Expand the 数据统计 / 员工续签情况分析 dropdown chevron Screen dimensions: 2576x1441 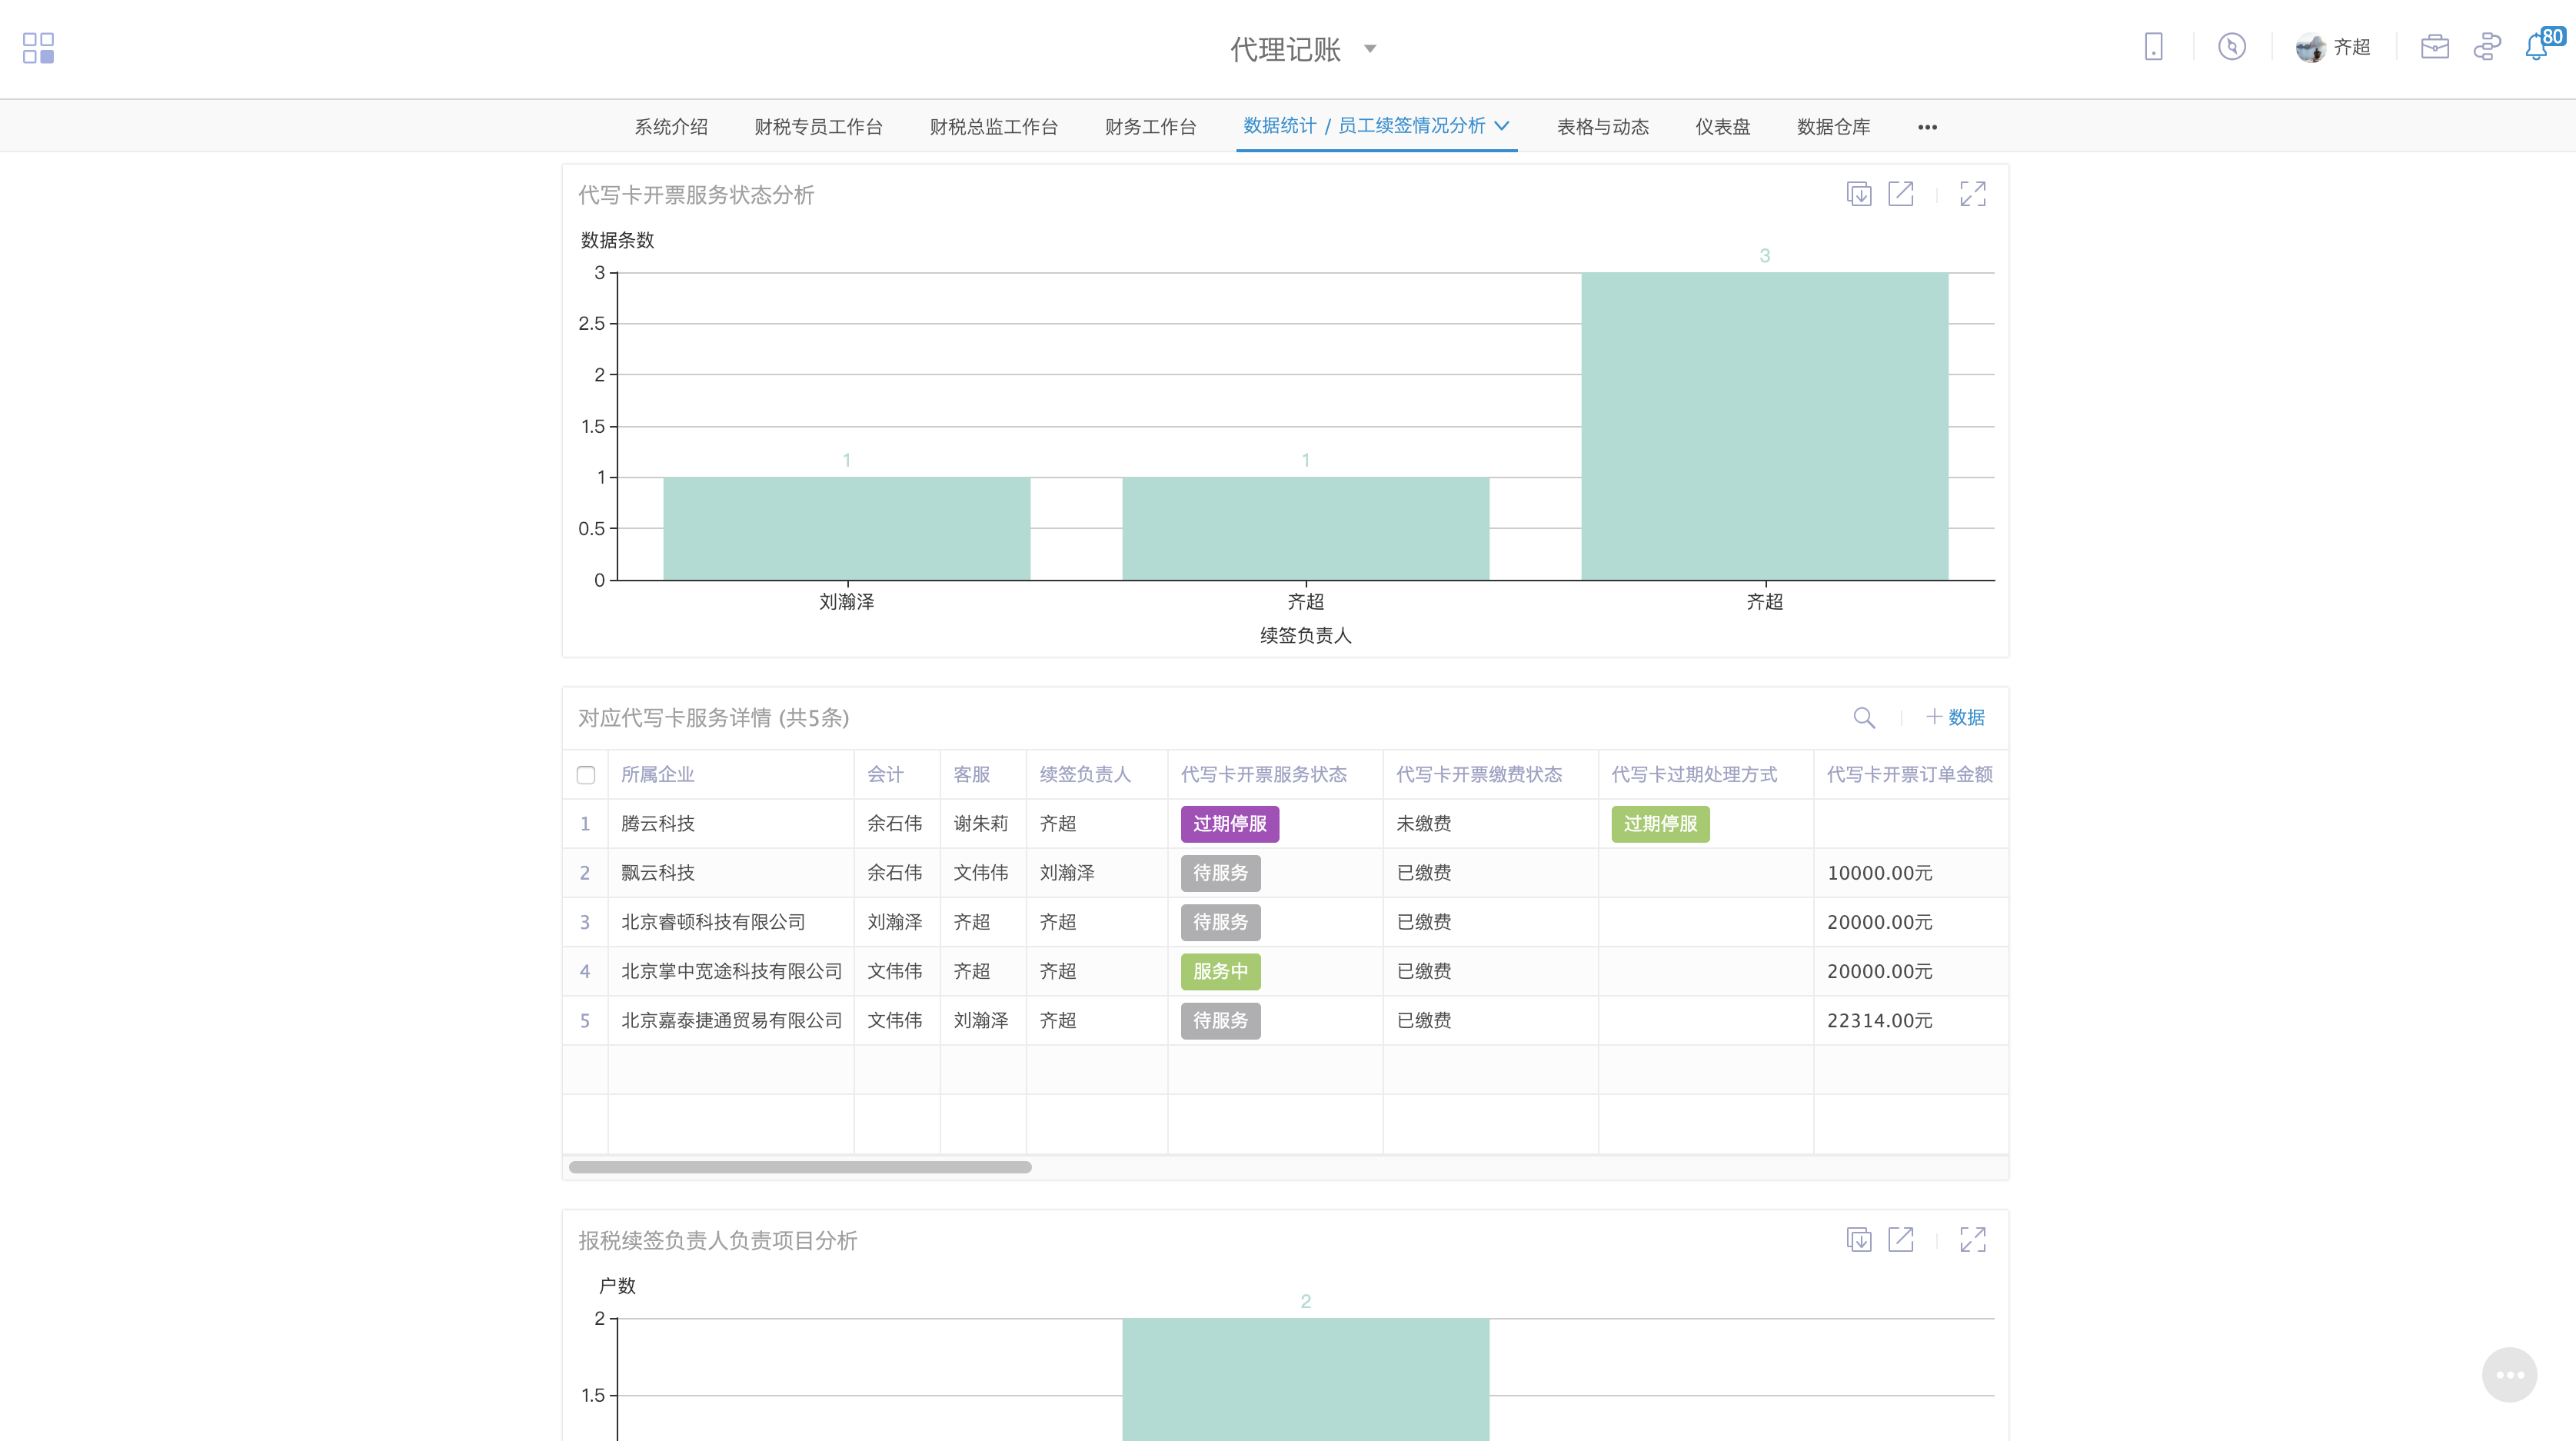[1501, 126]
